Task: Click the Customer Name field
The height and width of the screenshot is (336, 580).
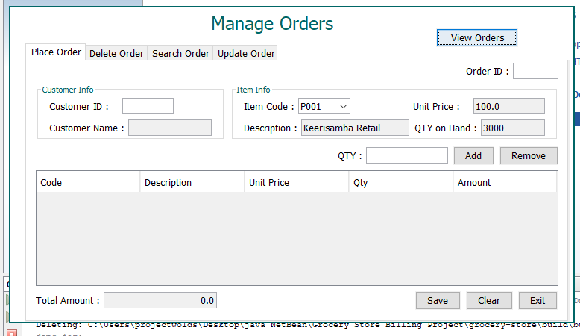Action: [170, 128]
